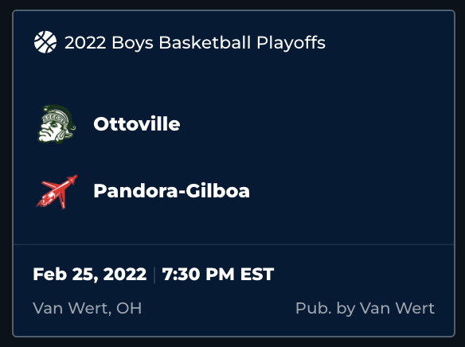
Task: Click the basketball sport icon
Action: tap(45, 42)
